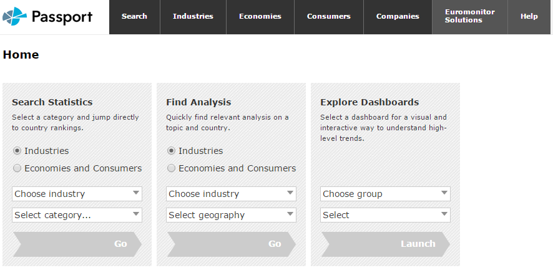
Task: Select Economies and Consumers in Search Statistics
Action: [x=17, y=168]
